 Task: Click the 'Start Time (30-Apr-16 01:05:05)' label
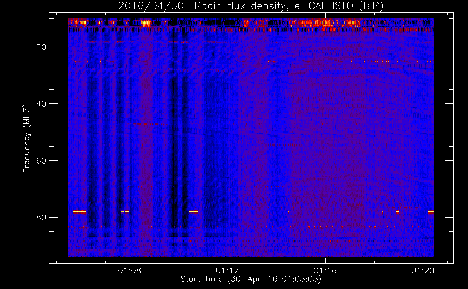(251, 279)
